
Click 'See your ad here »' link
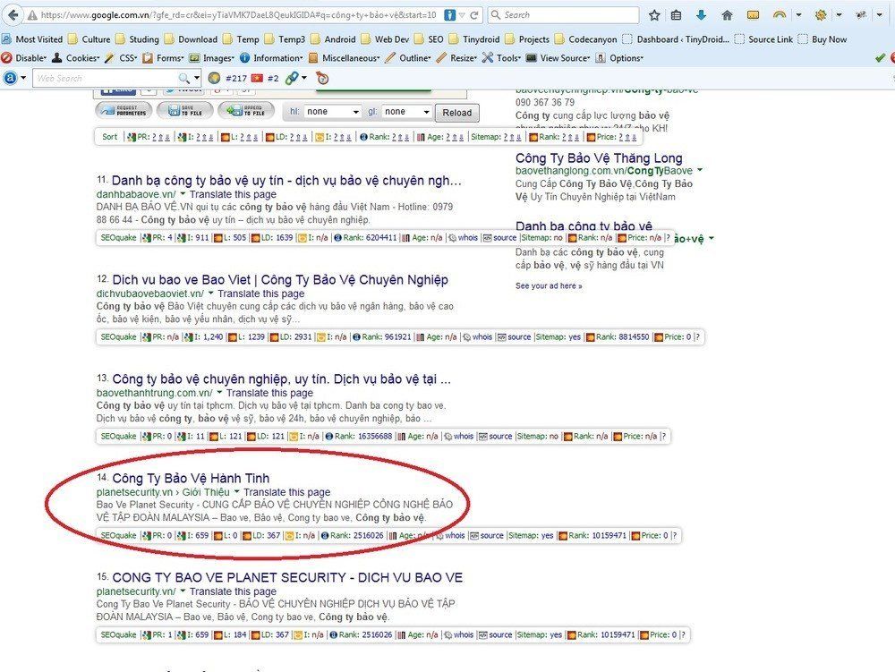pyautogui.click(x=549, y=285)
